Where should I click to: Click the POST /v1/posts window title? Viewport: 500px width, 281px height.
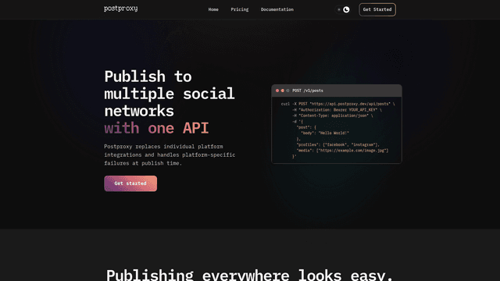point(308,91)
